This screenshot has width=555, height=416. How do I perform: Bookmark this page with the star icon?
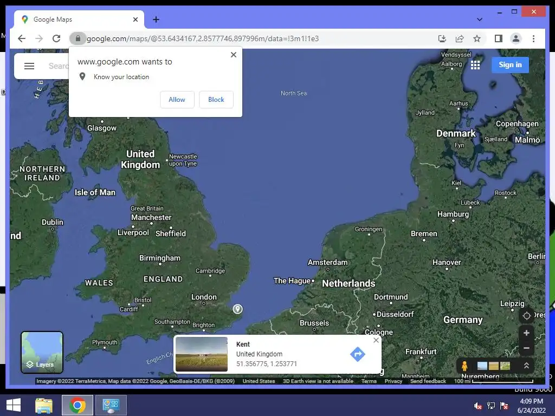tap(477, 38)
